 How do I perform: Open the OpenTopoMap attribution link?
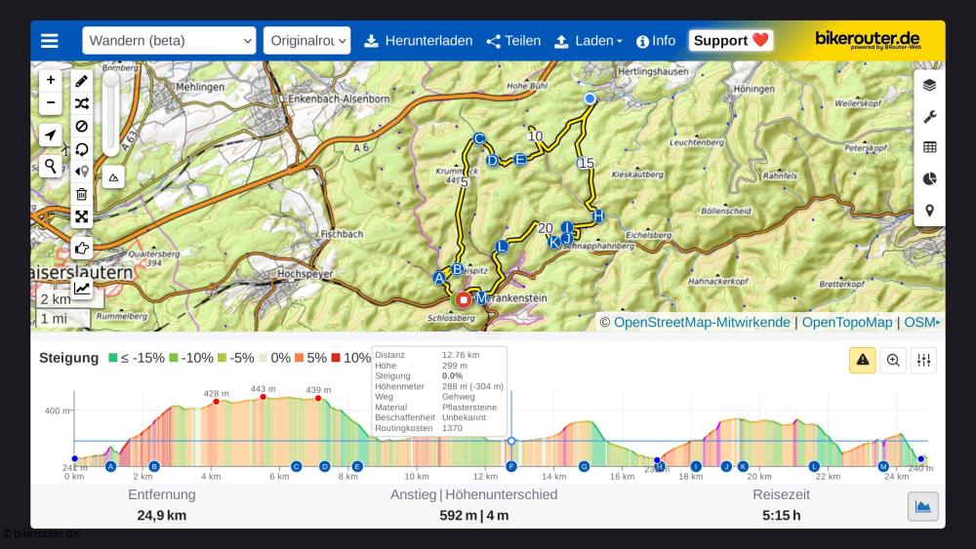tap(846, 322)
